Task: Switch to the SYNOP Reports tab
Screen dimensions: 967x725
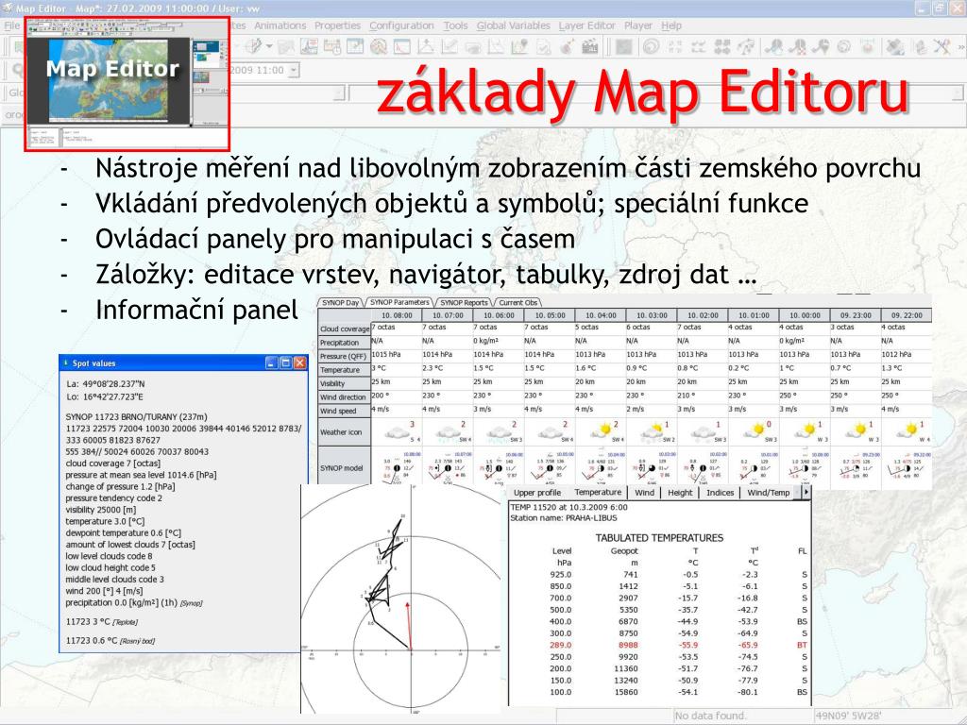Action: click(464, 303)
